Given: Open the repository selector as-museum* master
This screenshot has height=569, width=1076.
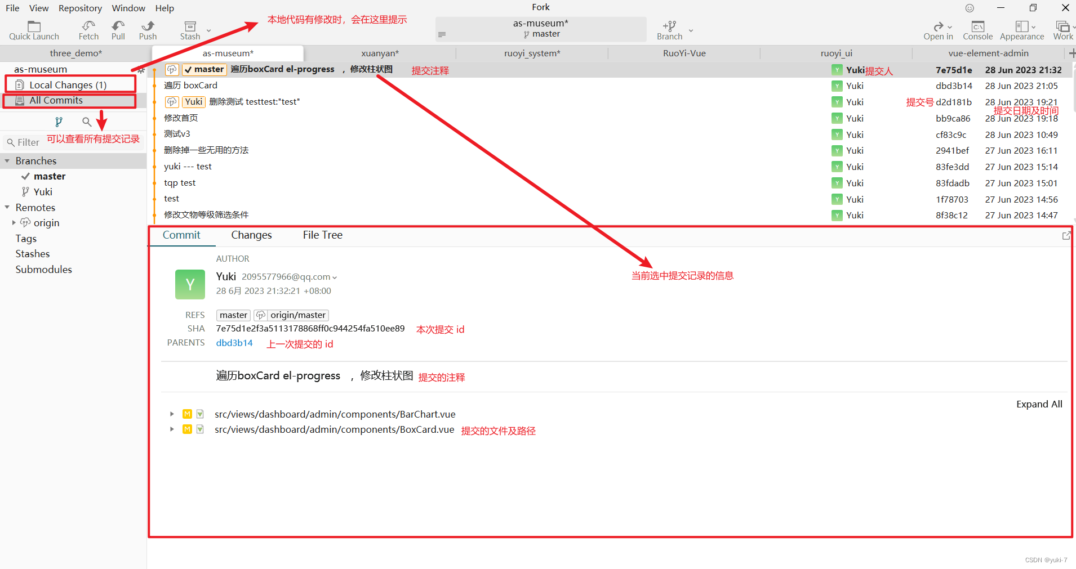Looking at the screenshot, I should [x=541, y=29].
